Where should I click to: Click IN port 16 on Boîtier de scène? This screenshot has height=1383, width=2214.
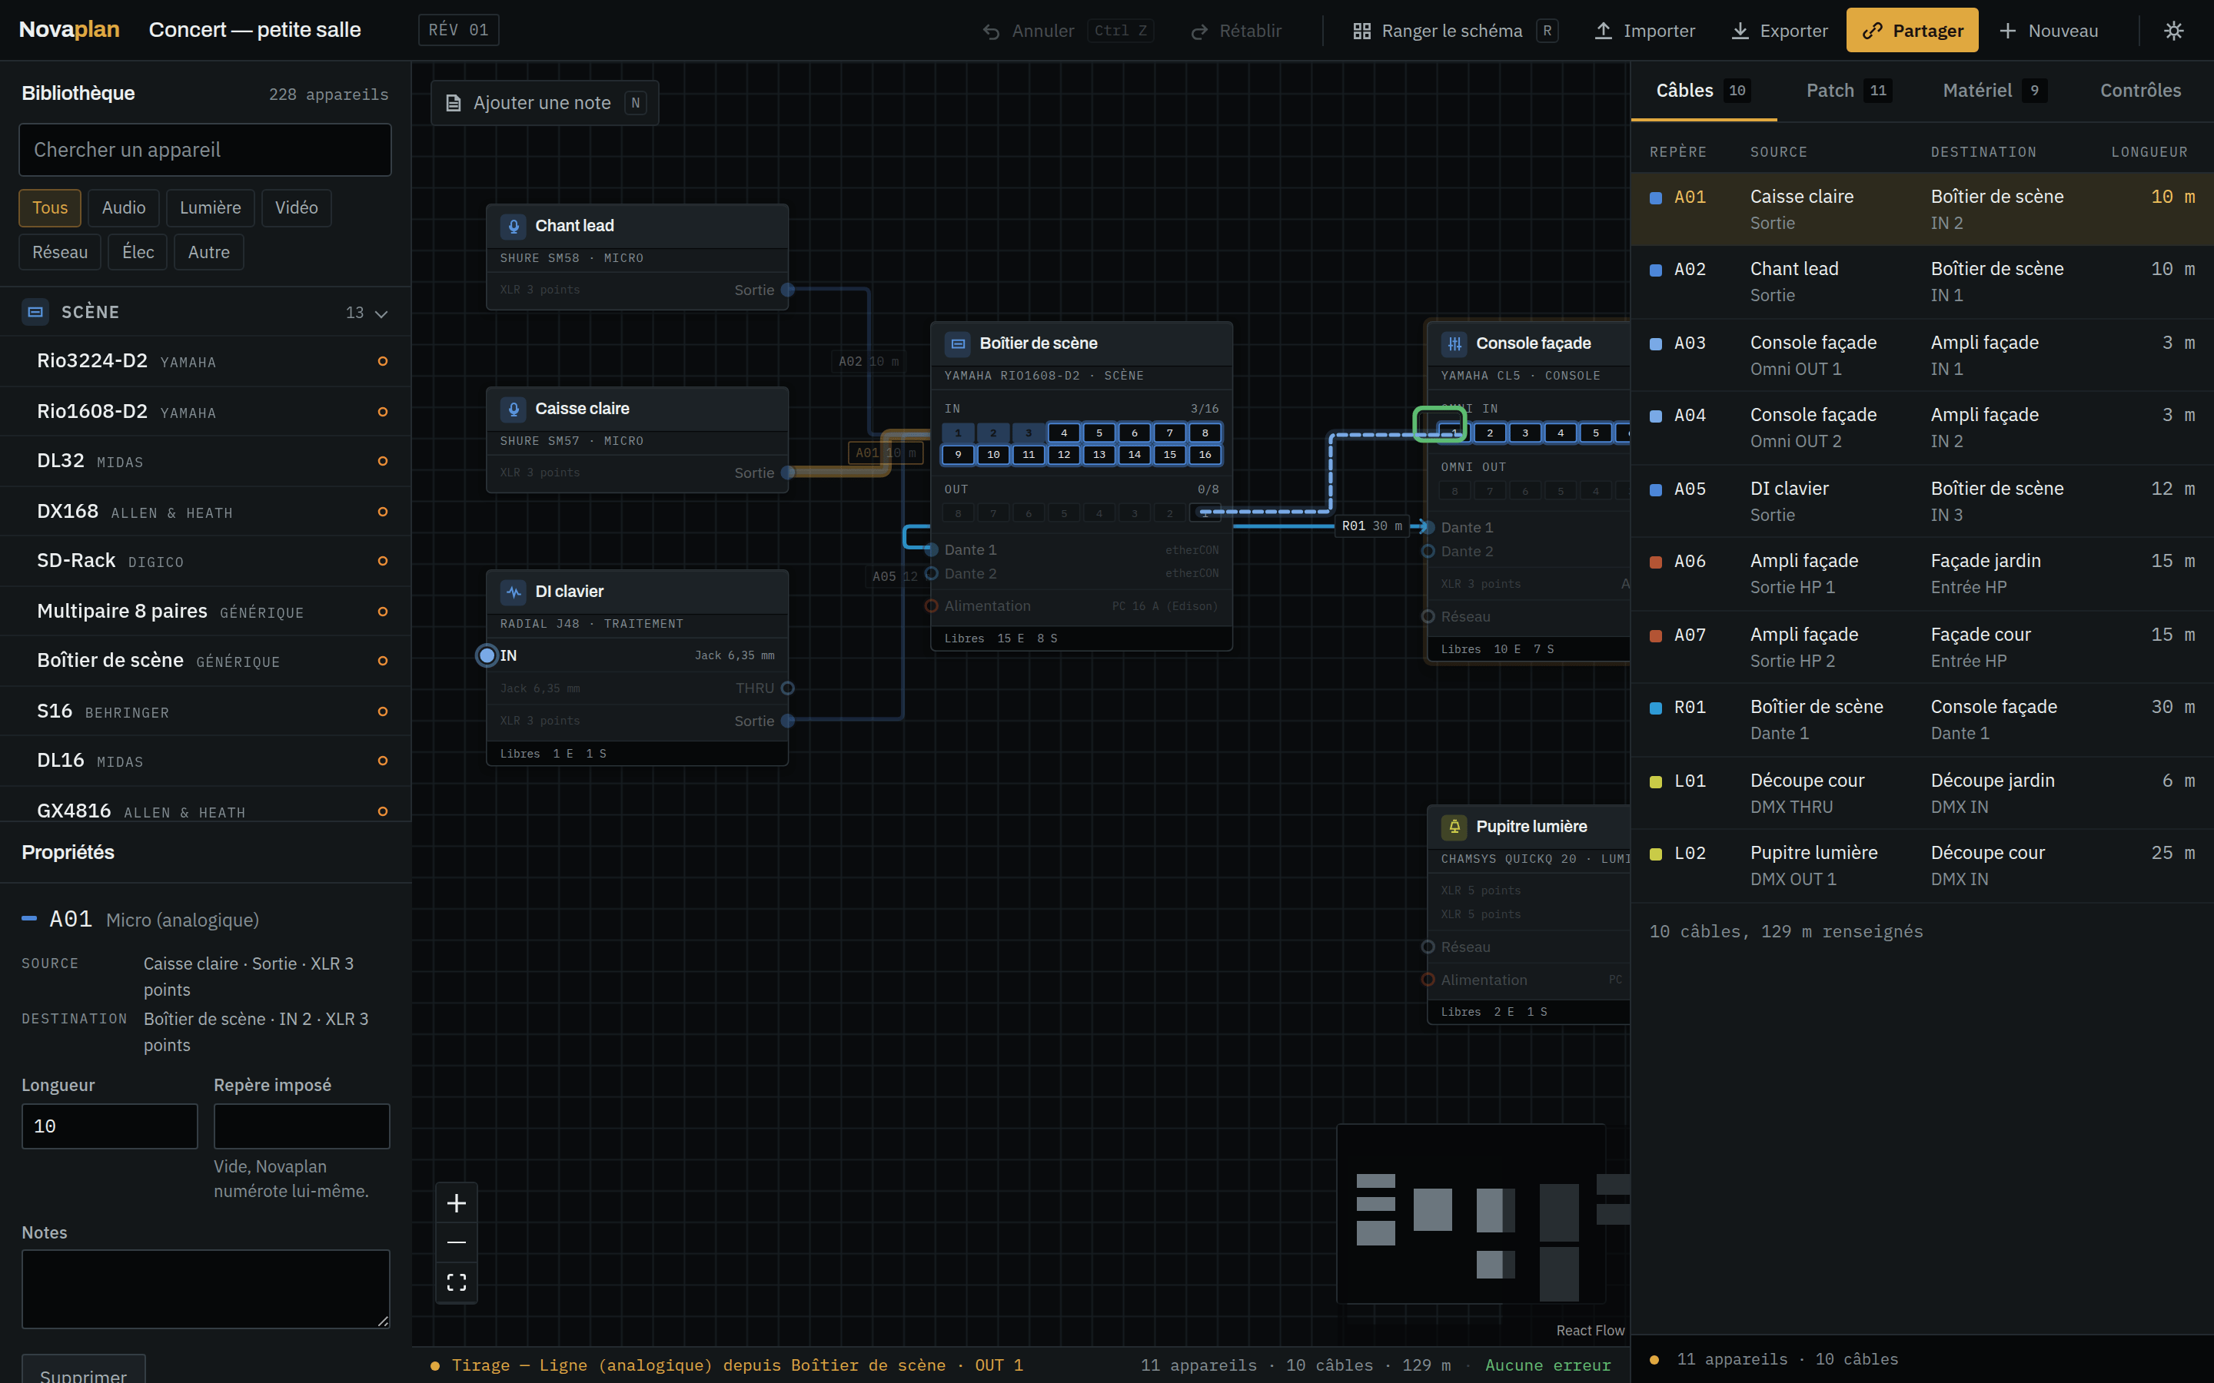click(1205, 455)
